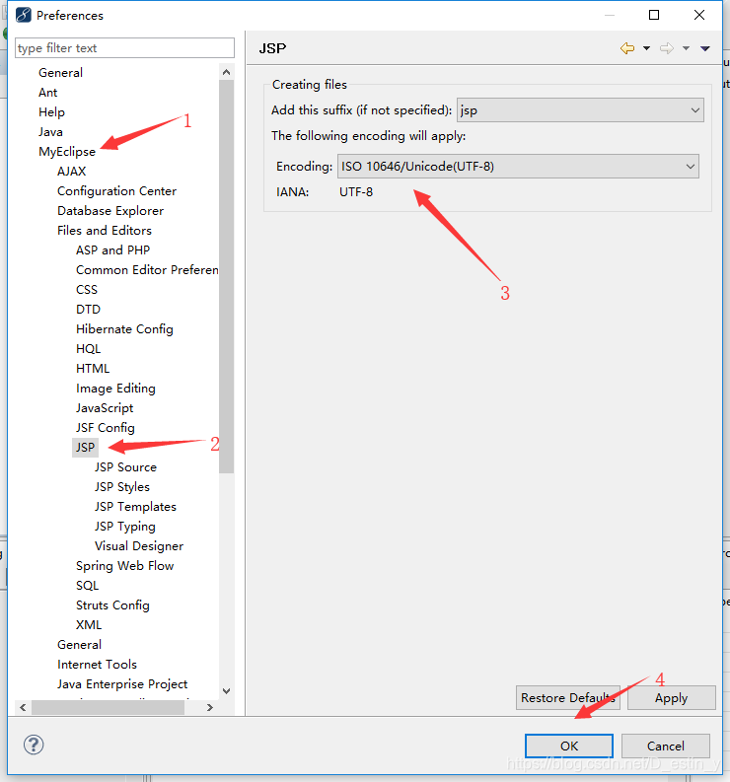Select Ant in the preferences tree
730x782 pixels.
pos(48,93)
